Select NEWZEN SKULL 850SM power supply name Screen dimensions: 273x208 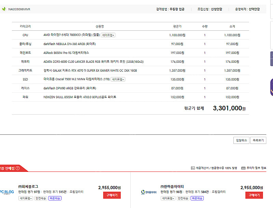pos(80,97)
